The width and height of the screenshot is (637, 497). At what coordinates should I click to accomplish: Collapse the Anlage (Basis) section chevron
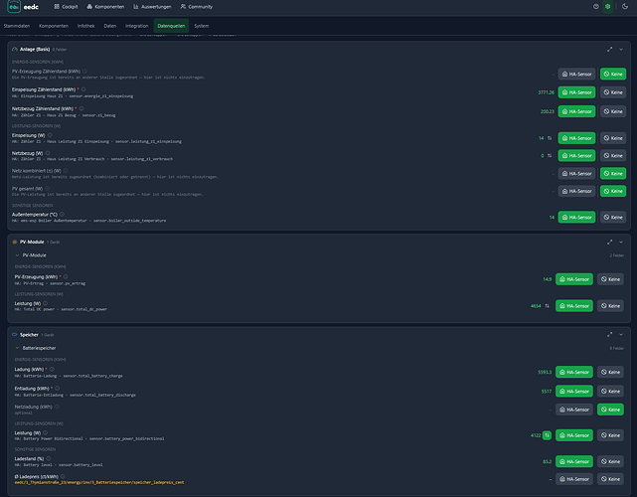621,49
